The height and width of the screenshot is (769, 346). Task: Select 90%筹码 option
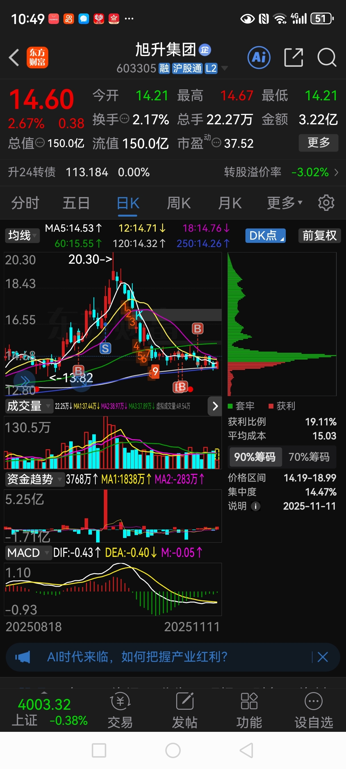(255, 457)
